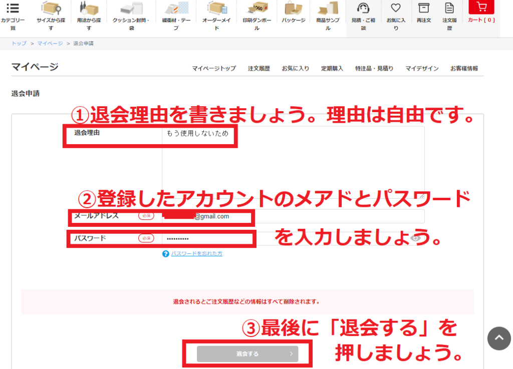The image size is (513, 369).
Task: Open 見積・ご相談 headset icon
Action: [364, 9]
